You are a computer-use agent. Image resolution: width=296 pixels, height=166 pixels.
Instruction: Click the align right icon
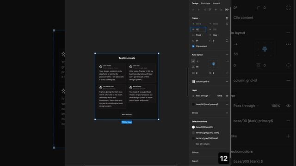(204, 10)
